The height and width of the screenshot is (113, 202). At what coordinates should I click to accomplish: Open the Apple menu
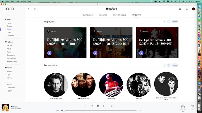point(3,1)
